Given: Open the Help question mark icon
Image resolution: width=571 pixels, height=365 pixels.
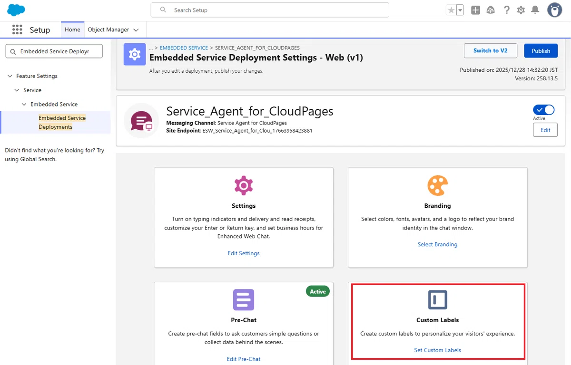Looking at the screenshot, I should point(507,10).
